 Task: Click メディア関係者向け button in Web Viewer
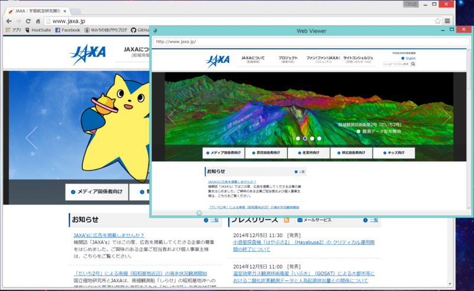pyautogui.click(x=224, y=153)
